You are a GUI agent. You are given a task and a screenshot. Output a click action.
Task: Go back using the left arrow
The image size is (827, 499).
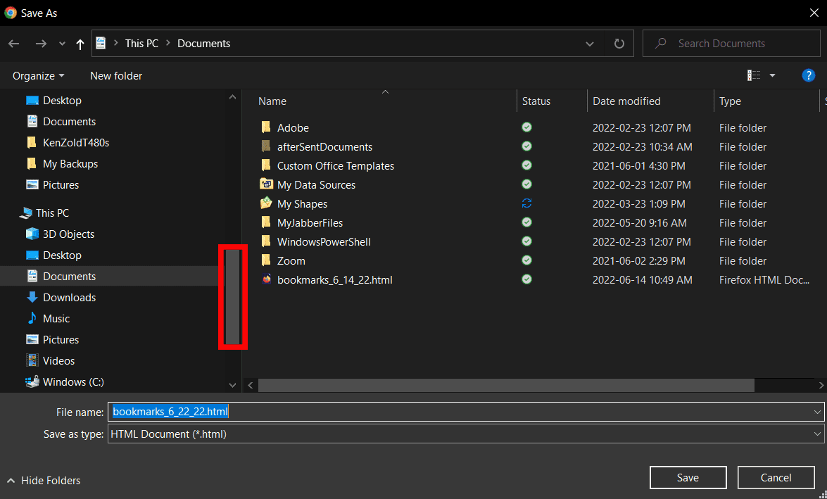point(14,44)
